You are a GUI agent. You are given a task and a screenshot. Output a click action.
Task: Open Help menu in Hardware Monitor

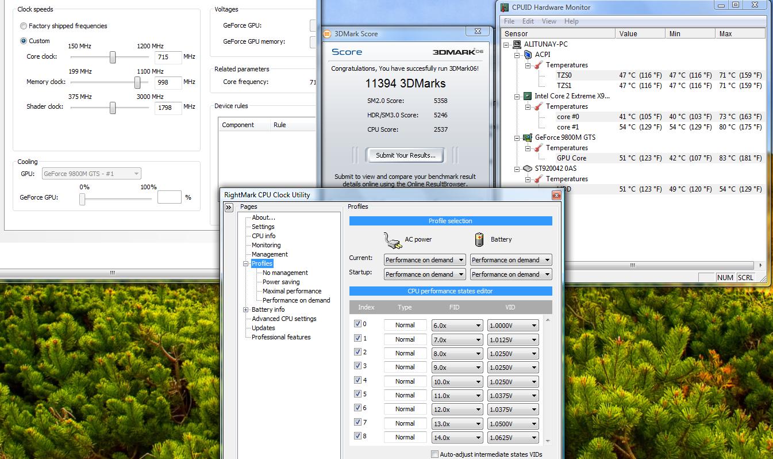[571, 21]
